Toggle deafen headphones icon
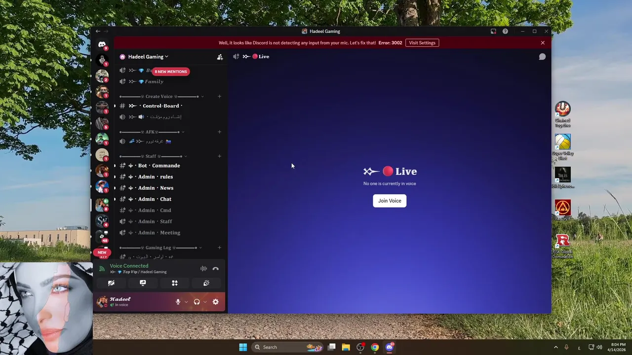Image resolution: width=632 pixels, height=355 pixels. coord(197,302)
